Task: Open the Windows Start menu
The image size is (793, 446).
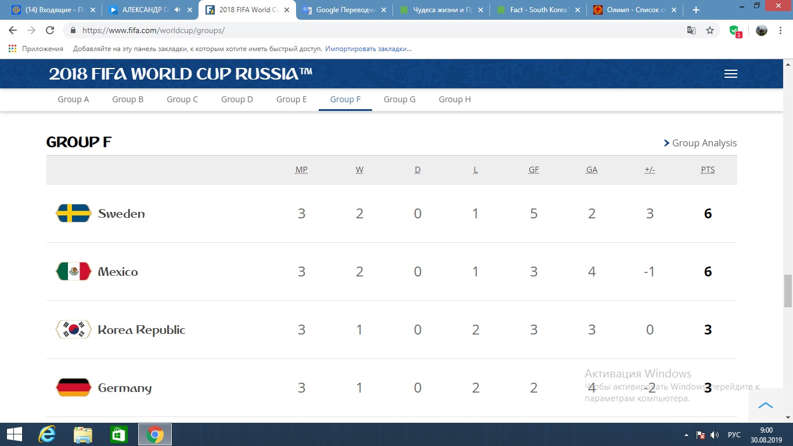Action: pos(14,434)
